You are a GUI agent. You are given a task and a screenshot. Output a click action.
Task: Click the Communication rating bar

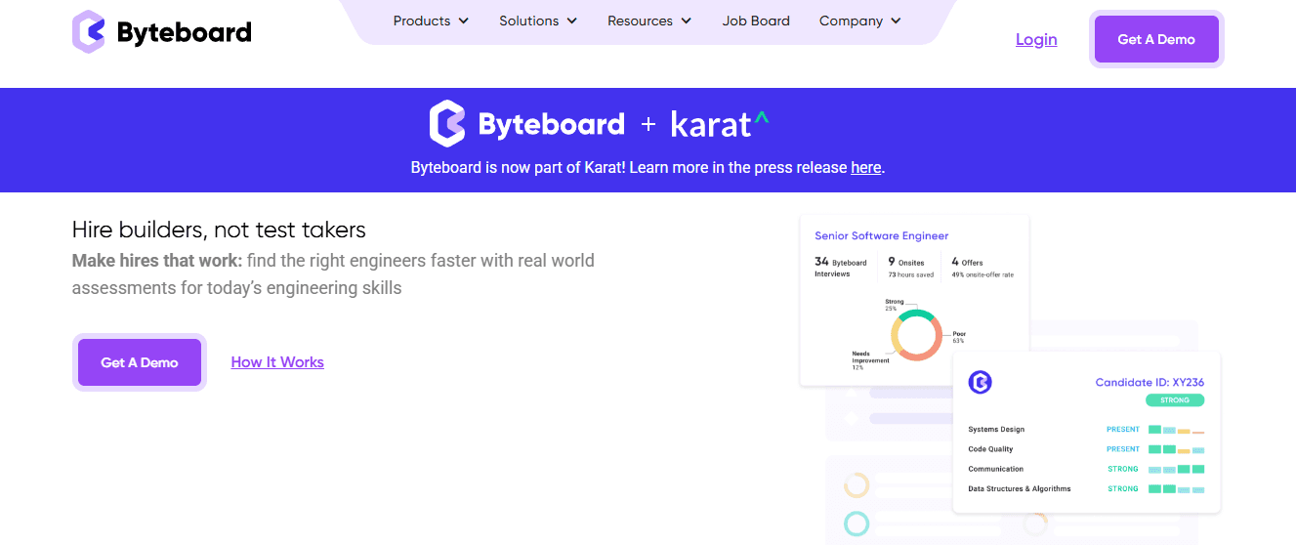1176,469
